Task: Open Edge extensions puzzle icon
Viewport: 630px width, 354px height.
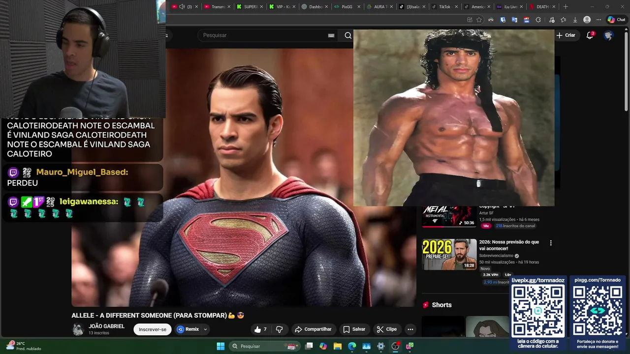Action: point(538,20)
